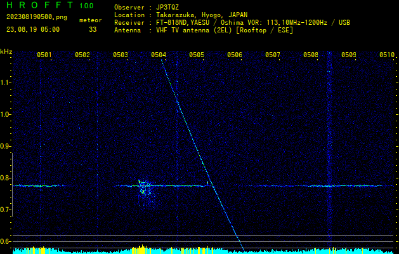Click the 1.1 kHz axis label
The height and width of the screenshot is (254, 399).
point(6,83)
